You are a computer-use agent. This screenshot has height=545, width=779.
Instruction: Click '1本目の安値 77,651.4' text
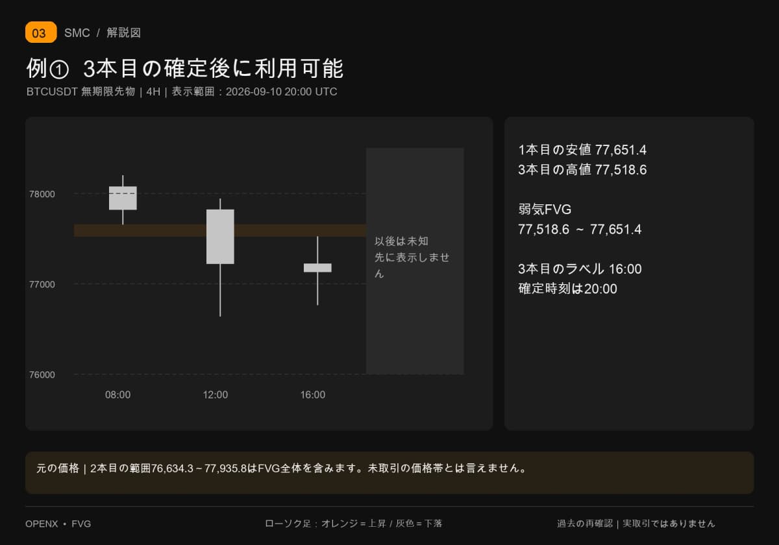pyautogui.click(x=582, y=150)
